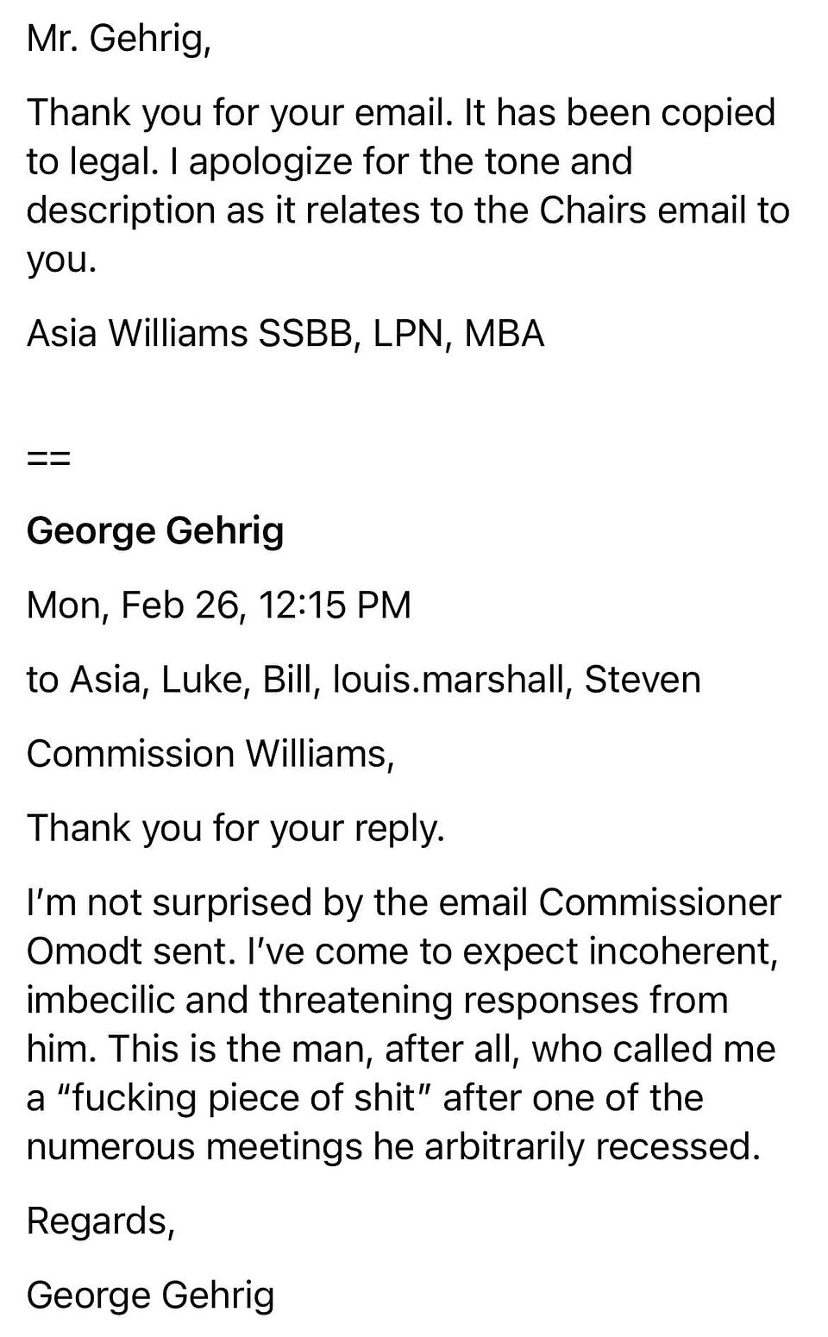Click the bold "George Gehrig" sender name
Viewport: 828px width, 1337px height.
pos(155,530)
